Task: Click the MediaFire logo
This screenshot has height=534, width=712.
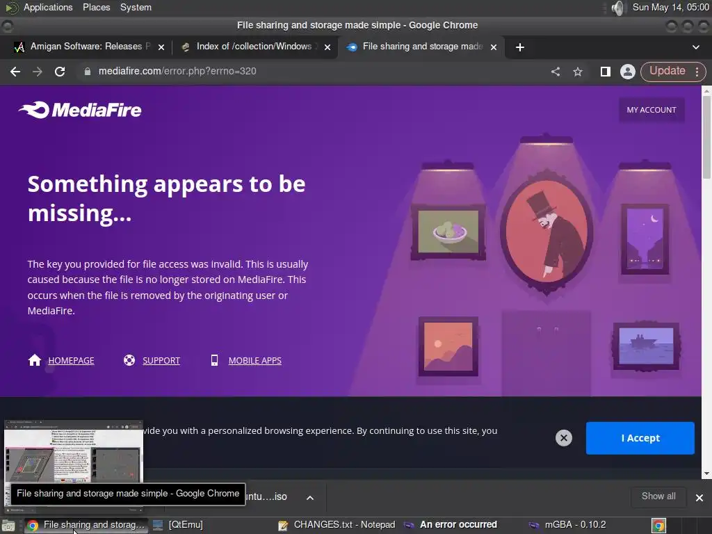Action: (80, 110)
